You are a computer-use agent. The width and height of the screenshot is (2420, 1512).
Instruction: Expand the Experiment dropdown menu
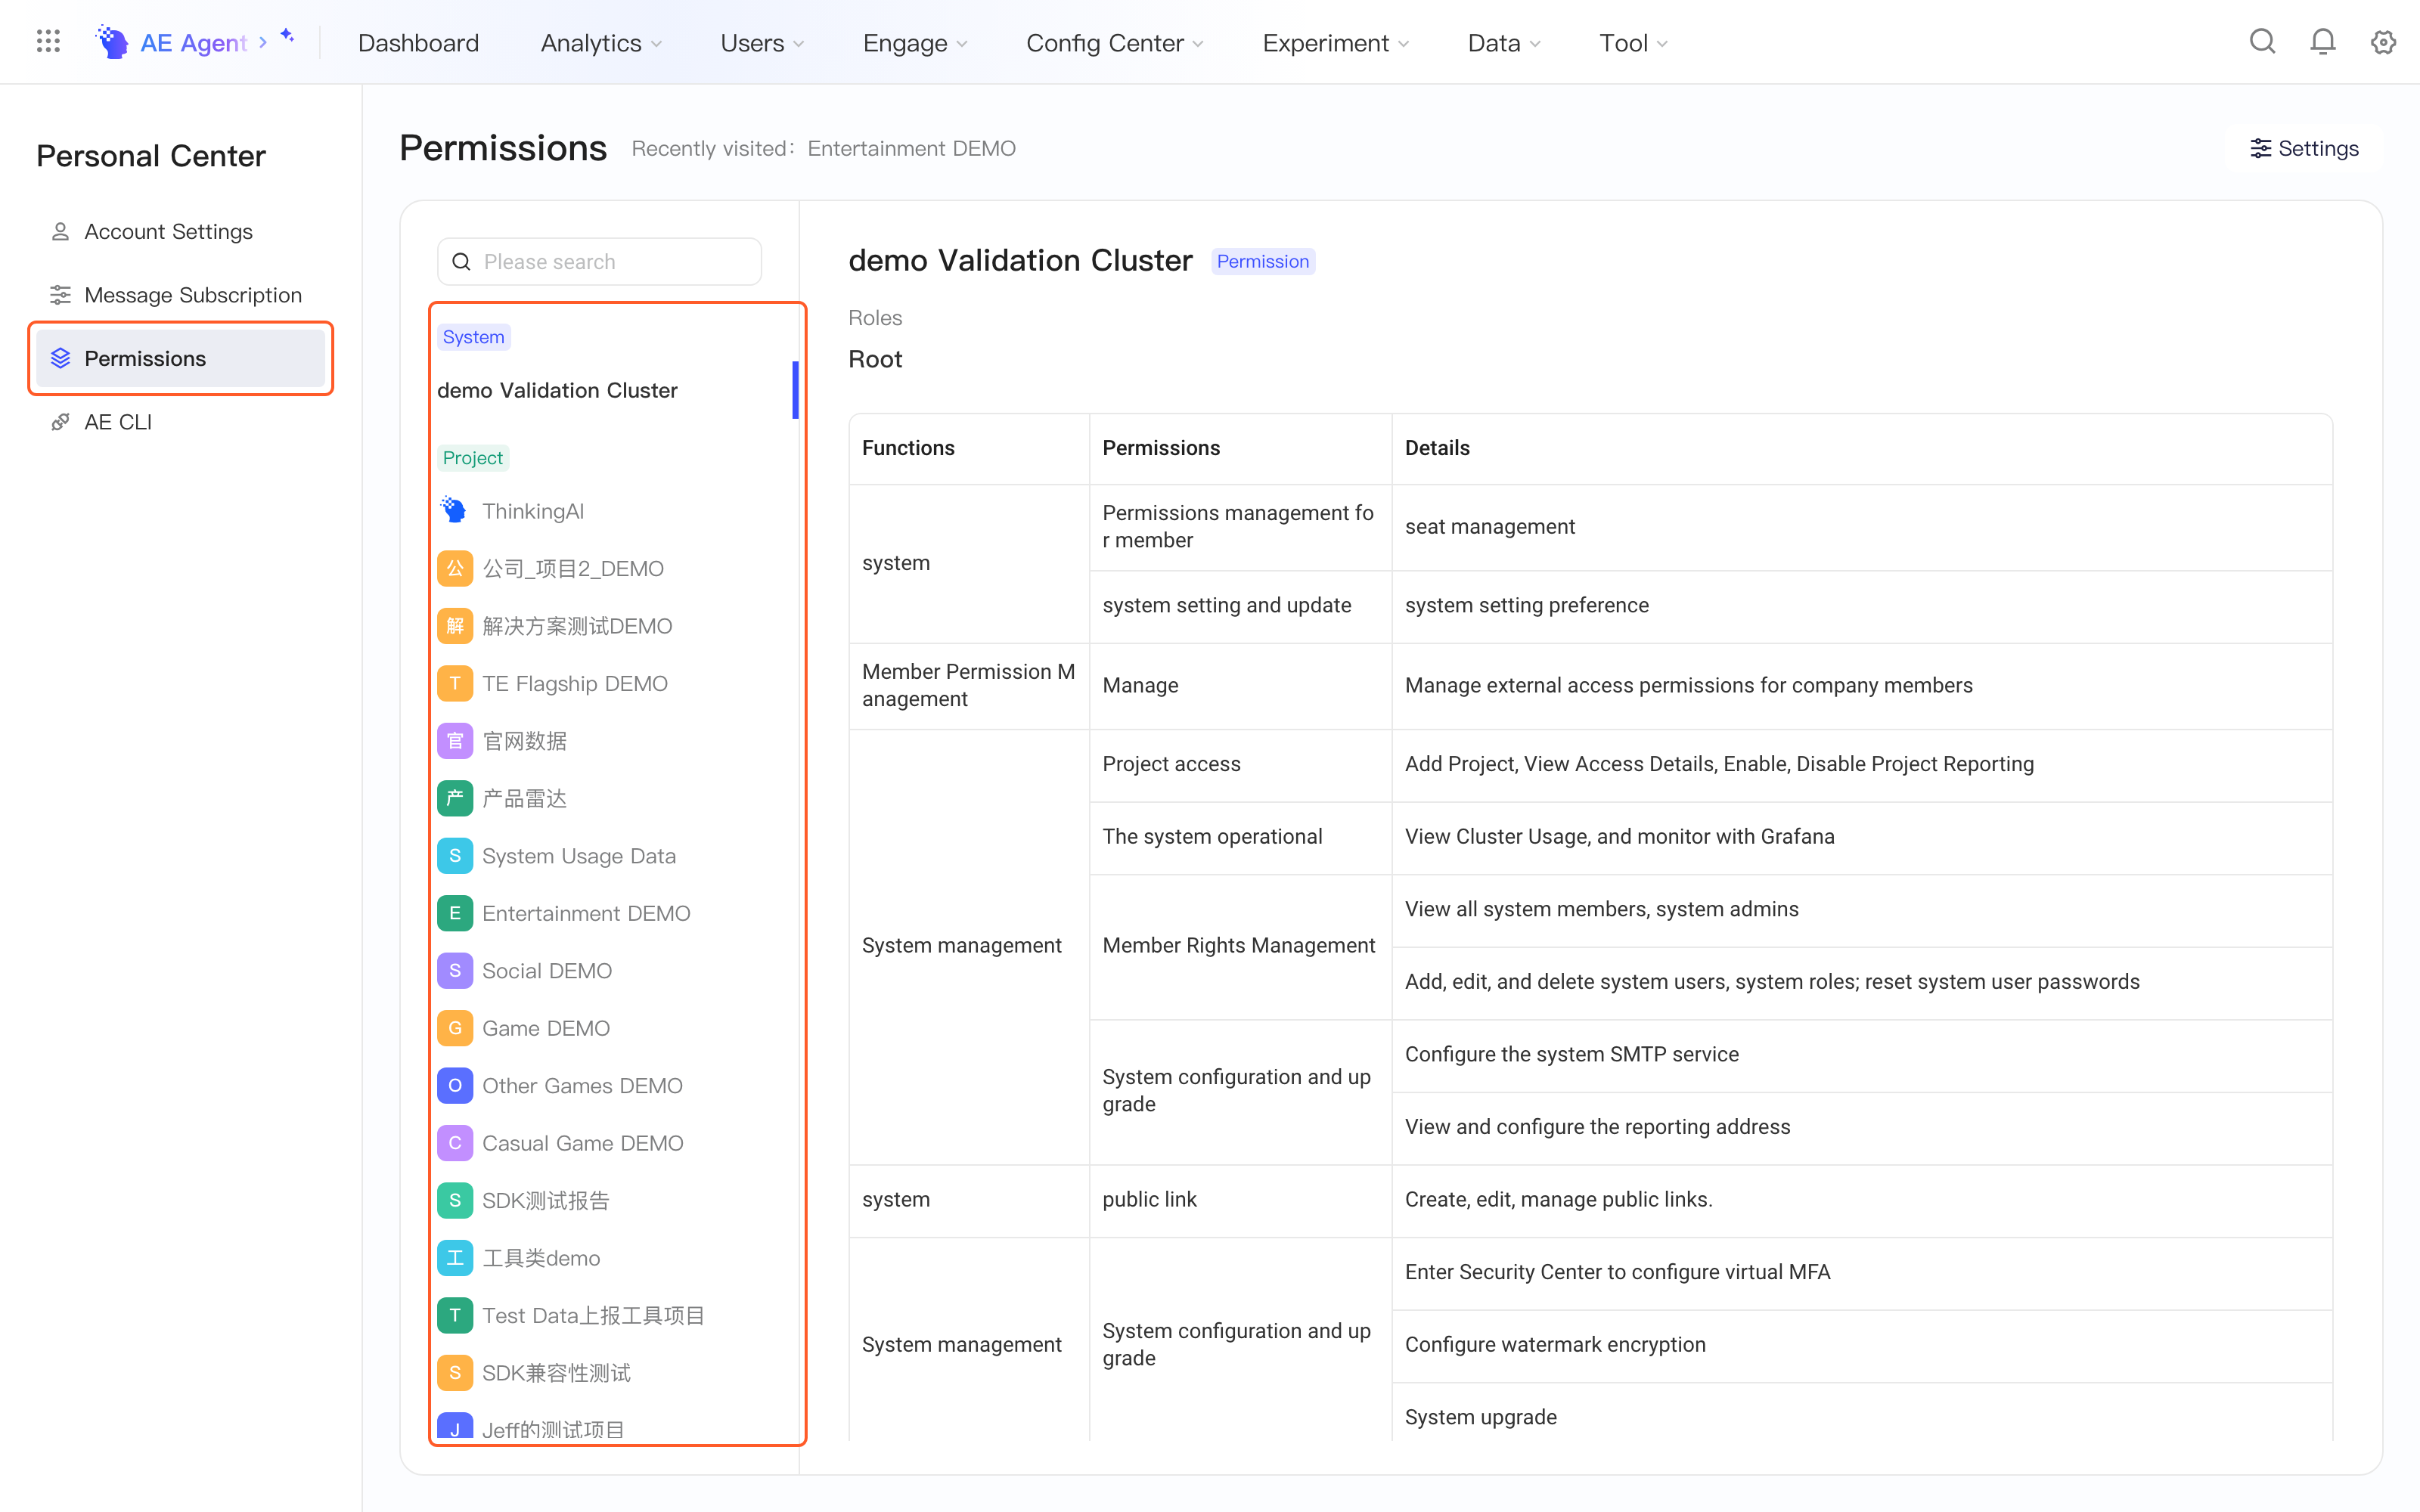click(1336, 43)
